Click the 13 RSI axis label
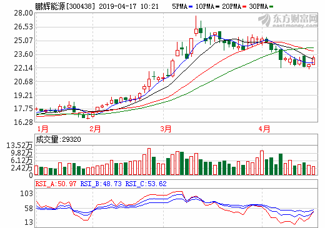 point(29,222)
